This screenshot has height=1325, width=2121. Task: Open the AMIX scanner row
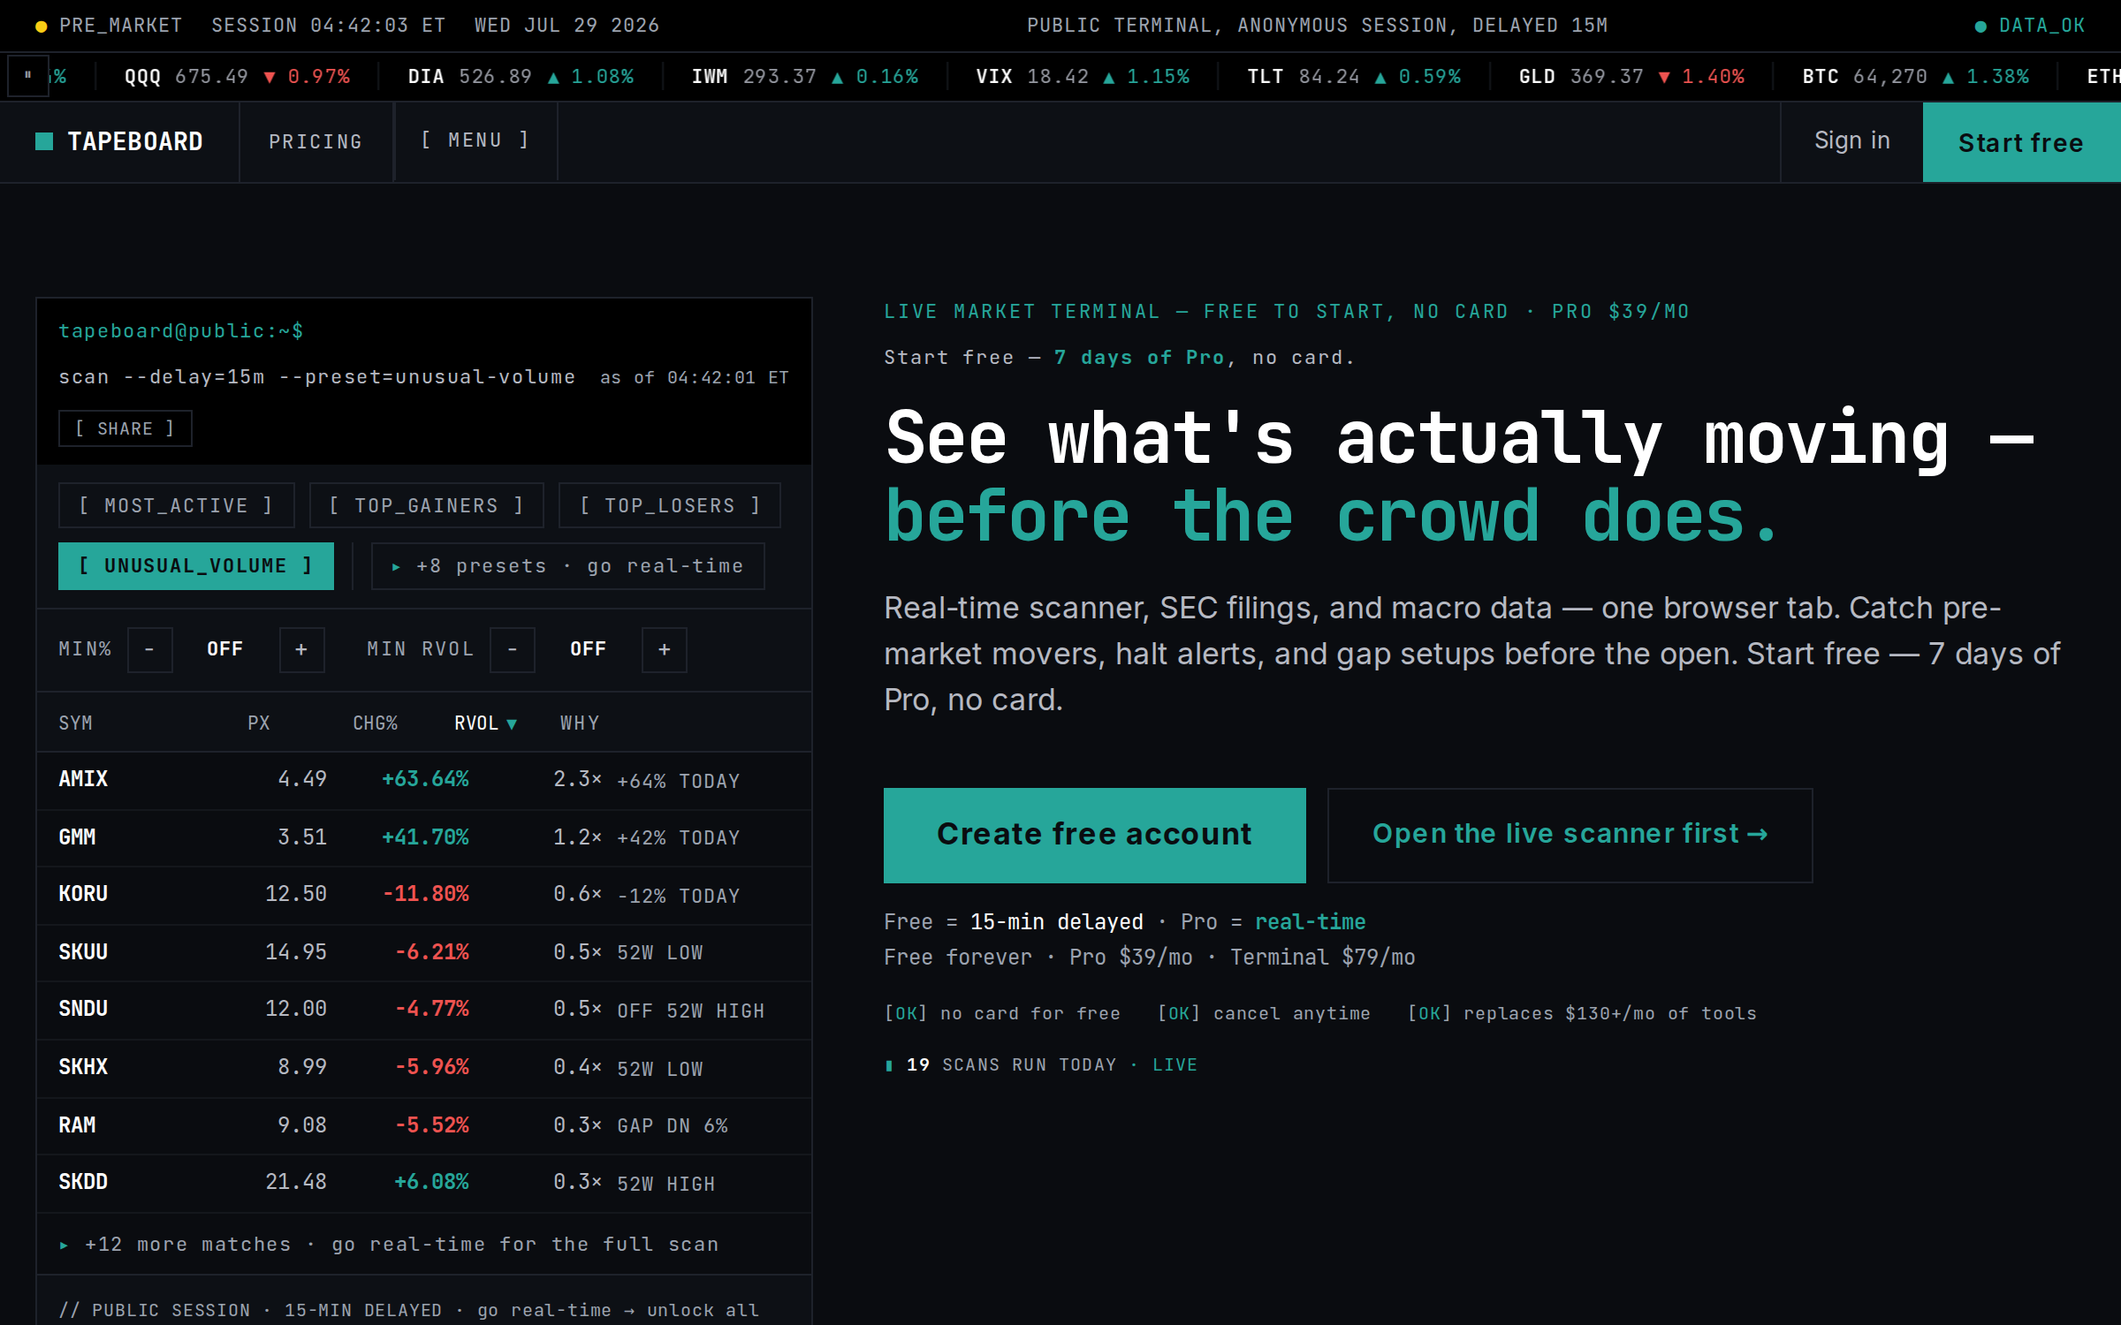point(424,781)
